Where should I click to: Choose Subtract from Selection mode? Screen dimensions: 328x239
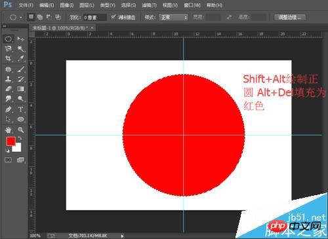[x=49, y=17]
